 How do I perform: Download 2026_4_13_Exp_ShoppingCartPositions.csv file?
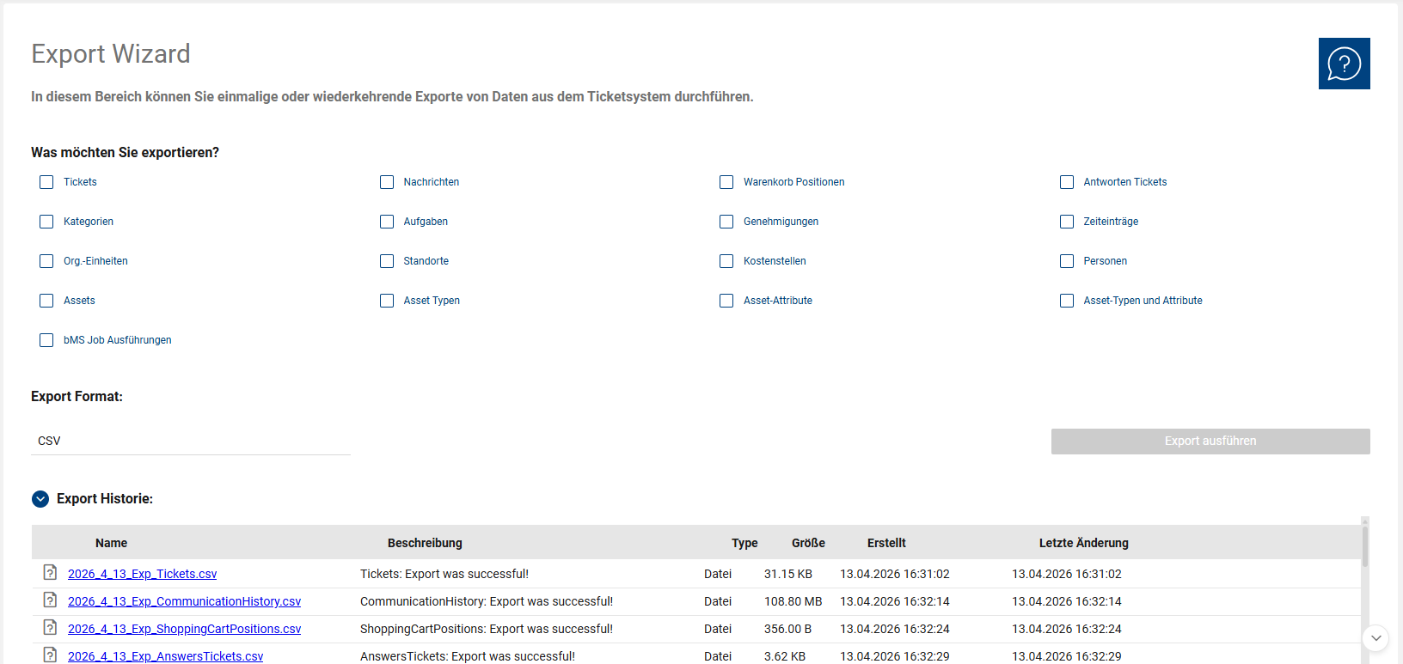(185, 629)
